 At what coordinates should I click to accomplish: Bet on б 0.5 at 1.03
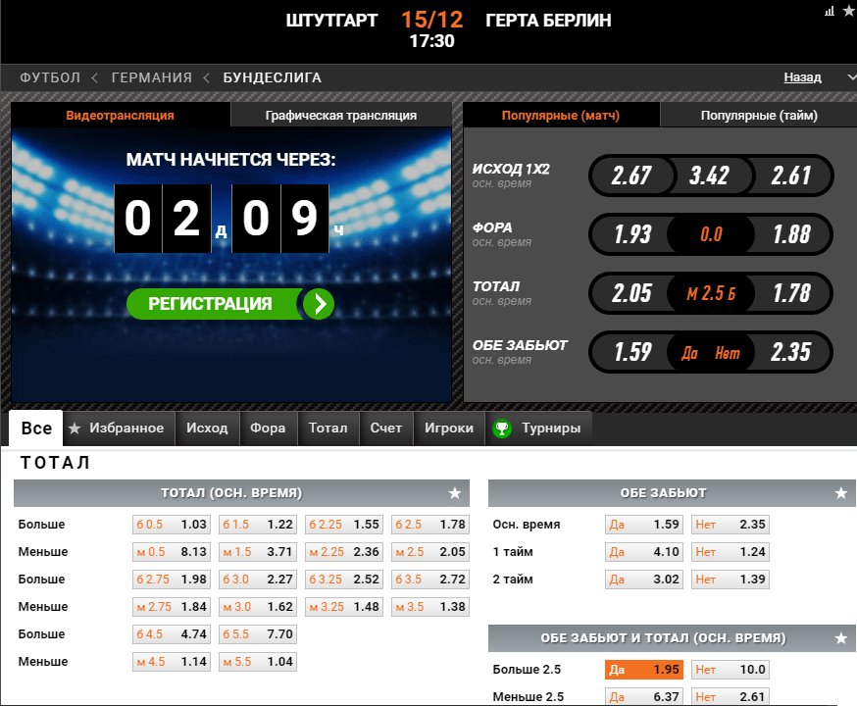tap(172, 525)
